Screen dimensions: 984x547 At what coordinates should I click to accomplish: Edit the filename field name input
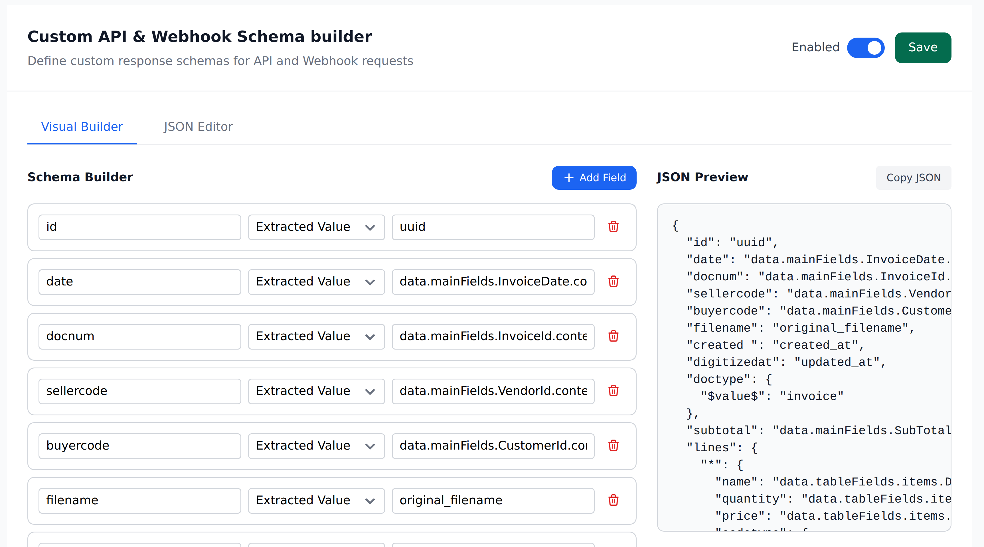pos(140,501)
